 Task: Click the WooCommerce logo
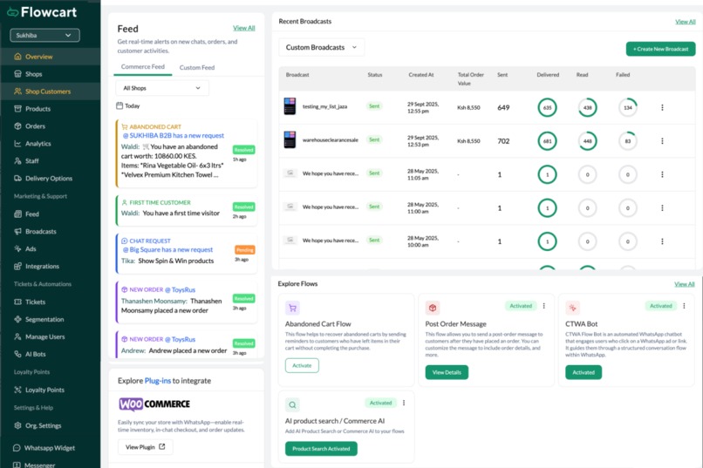point(154,404)
